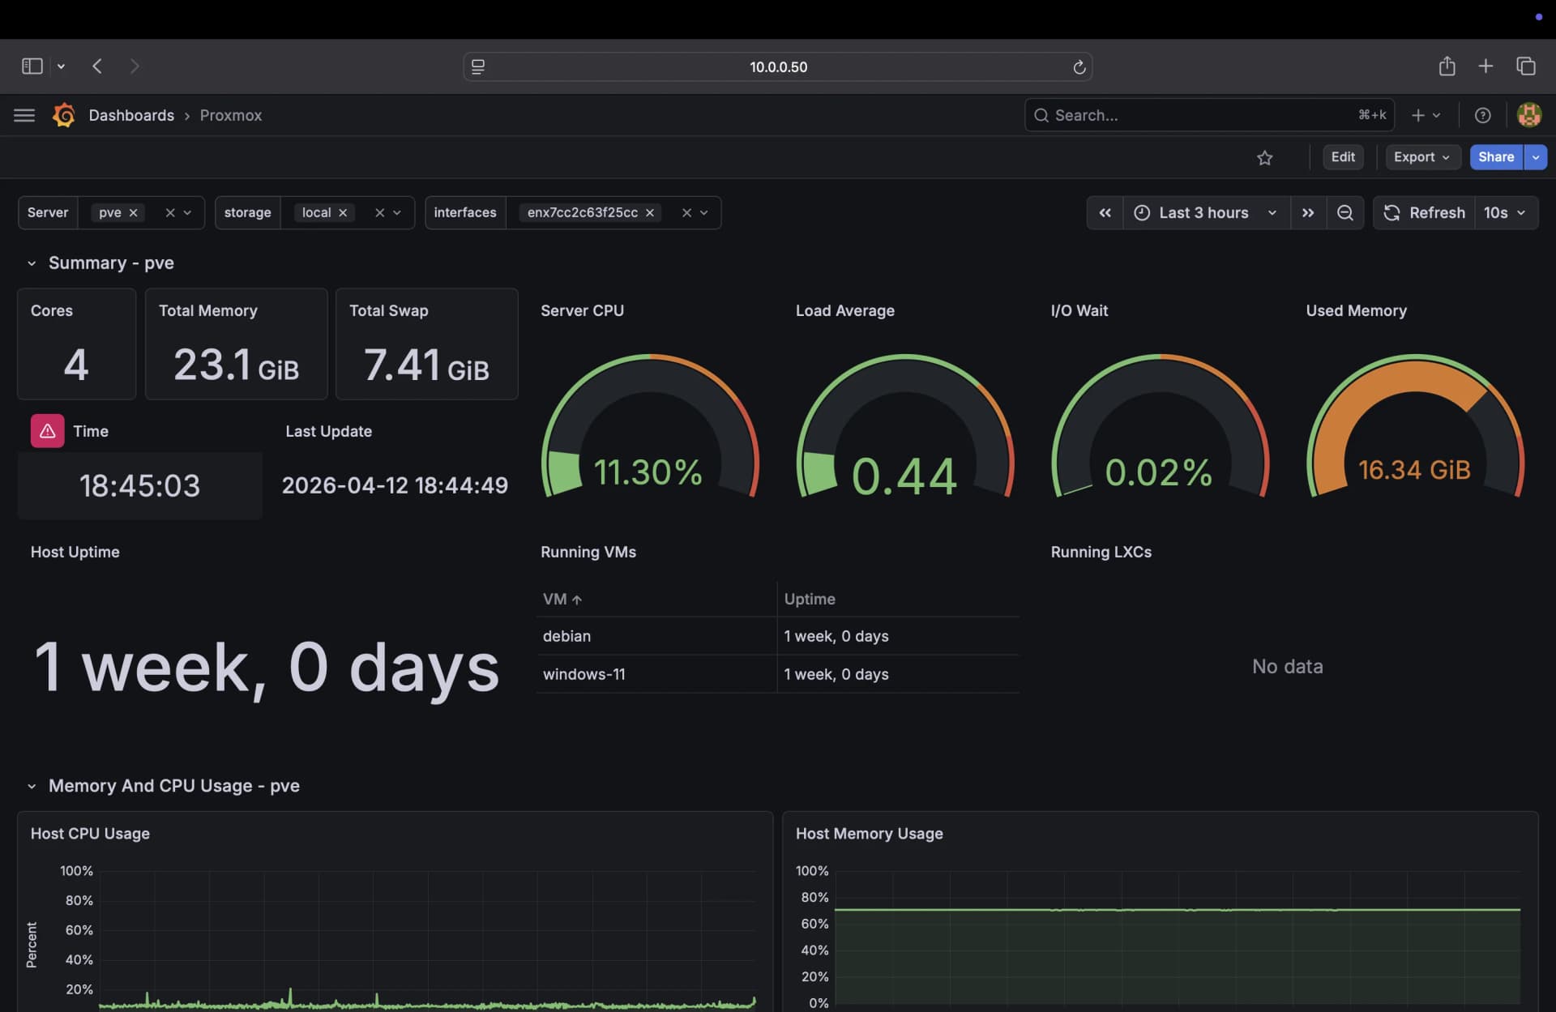Open the help question mark icon
Screen dimensions: 1556x1012
point(1482,115)
